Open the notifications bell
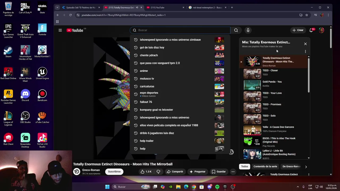The height and width of the screenshot is (191, 340). 311,30
